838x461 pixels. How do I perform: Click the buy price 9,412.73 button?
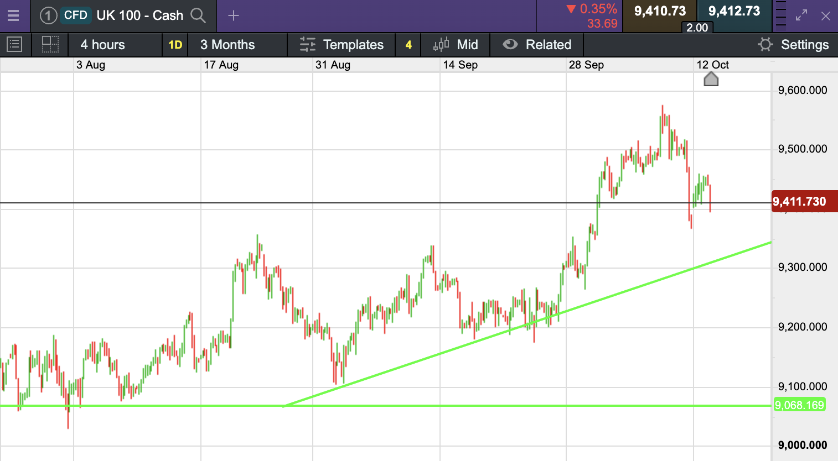[734, 12]
